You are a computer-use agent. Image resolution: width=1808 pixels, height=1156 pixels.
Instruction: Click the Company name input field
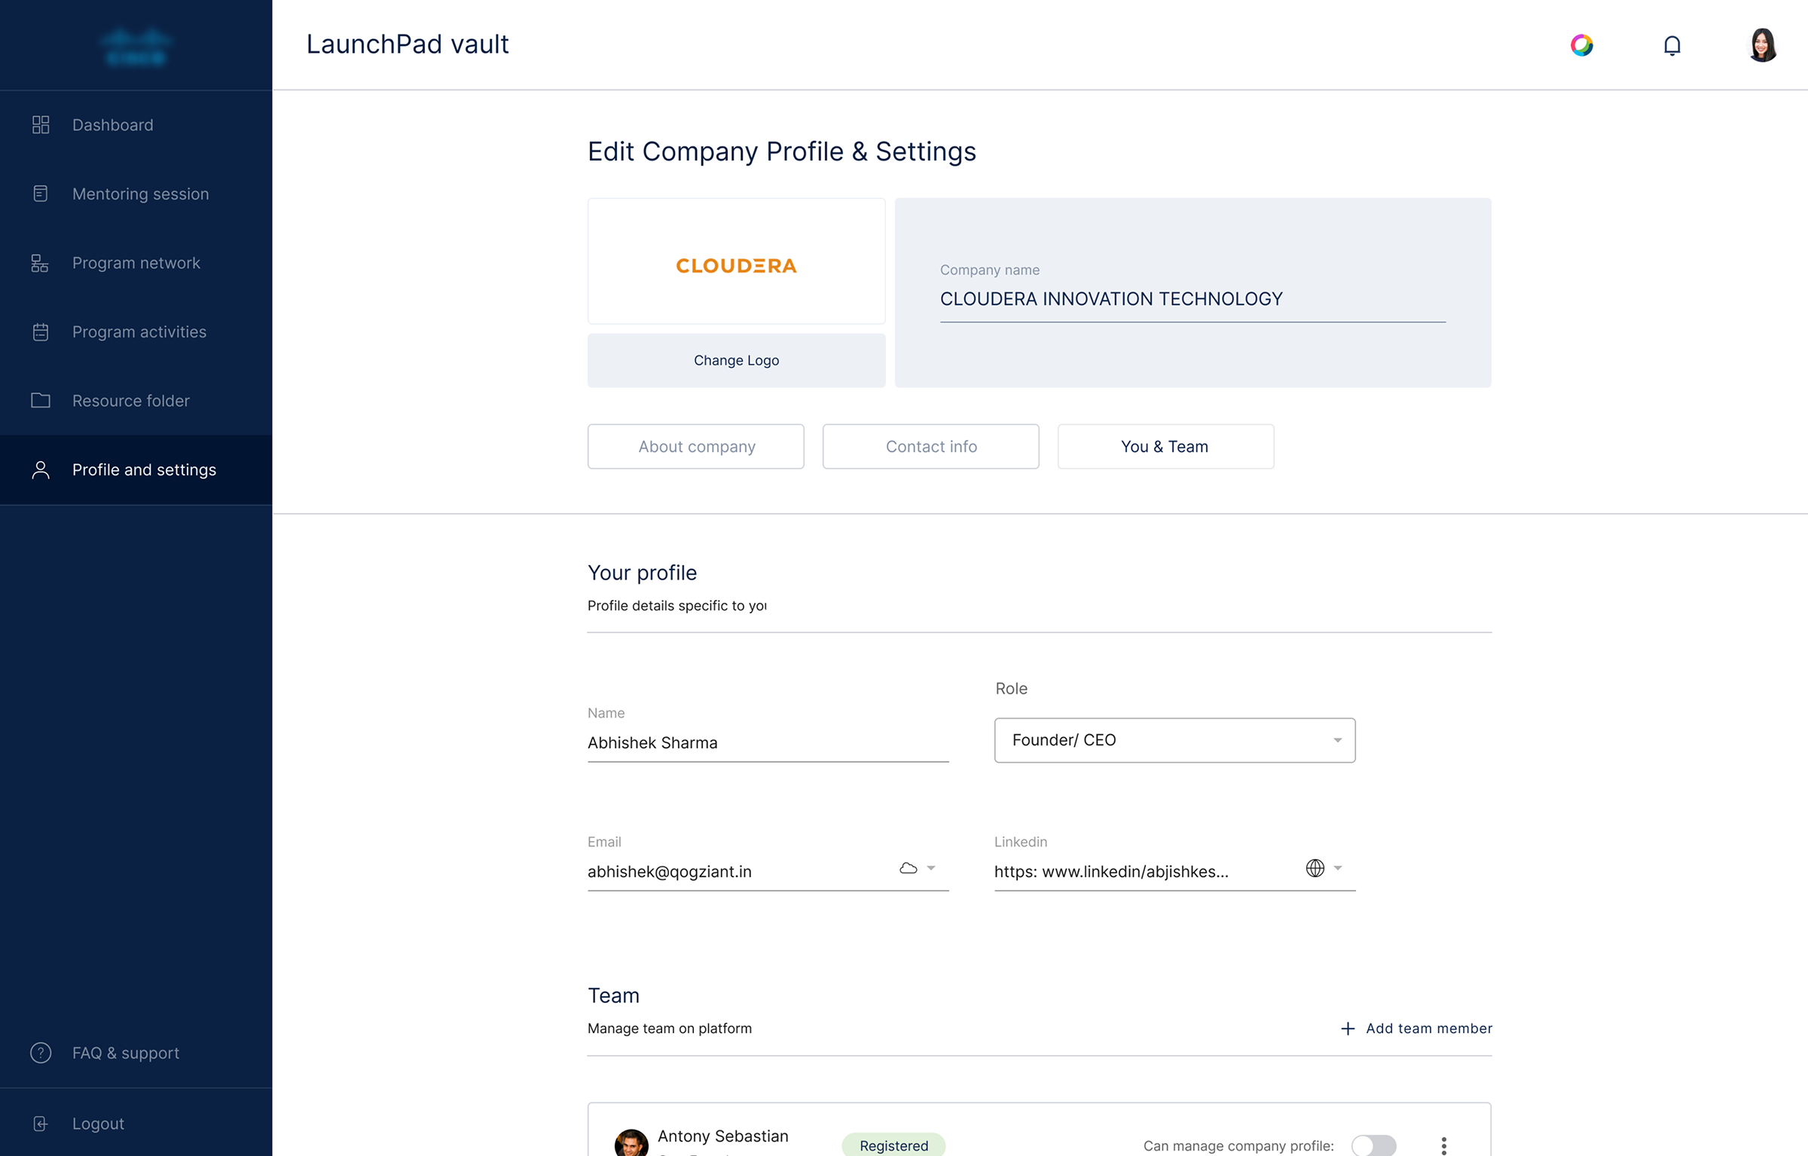tap(1193, 299)
